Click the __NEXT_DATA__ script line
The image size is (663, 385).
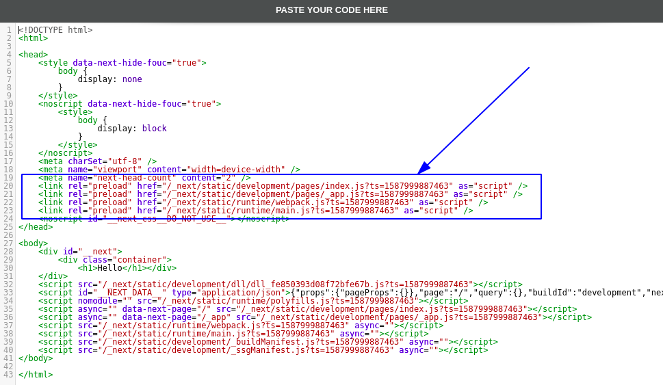[x=350, y=293]
